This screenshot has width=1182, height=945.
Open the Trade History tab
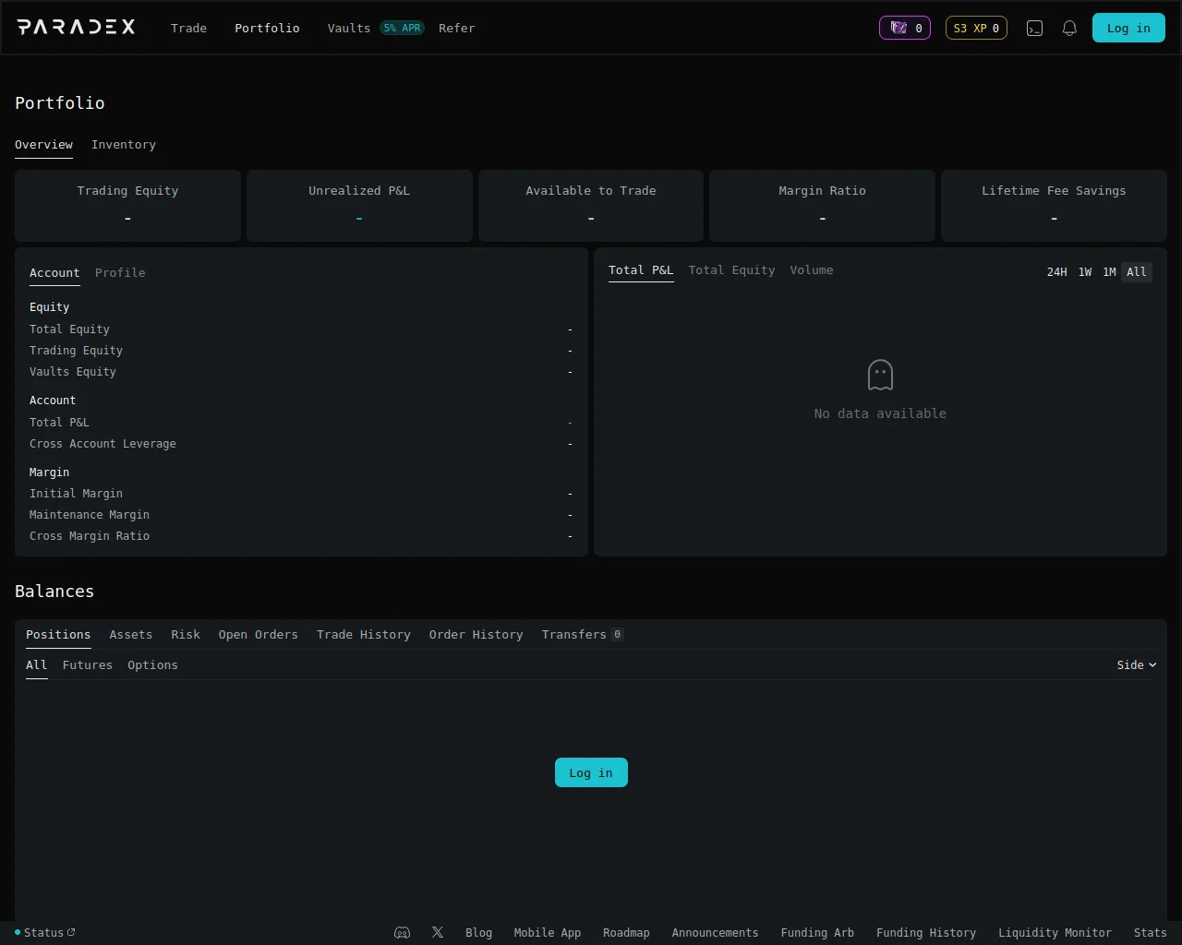pyautogui.click(x=363, y=635)
